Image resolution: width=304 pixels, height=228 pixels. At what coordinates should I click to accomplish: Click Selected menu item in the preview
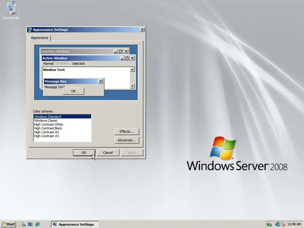[78, 64]
